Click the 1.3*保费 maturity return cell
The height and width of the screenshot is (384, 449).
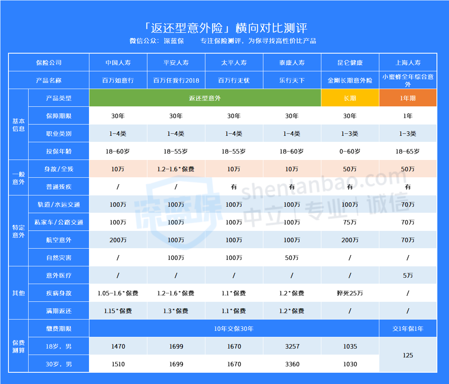click(x=176, y=311)
